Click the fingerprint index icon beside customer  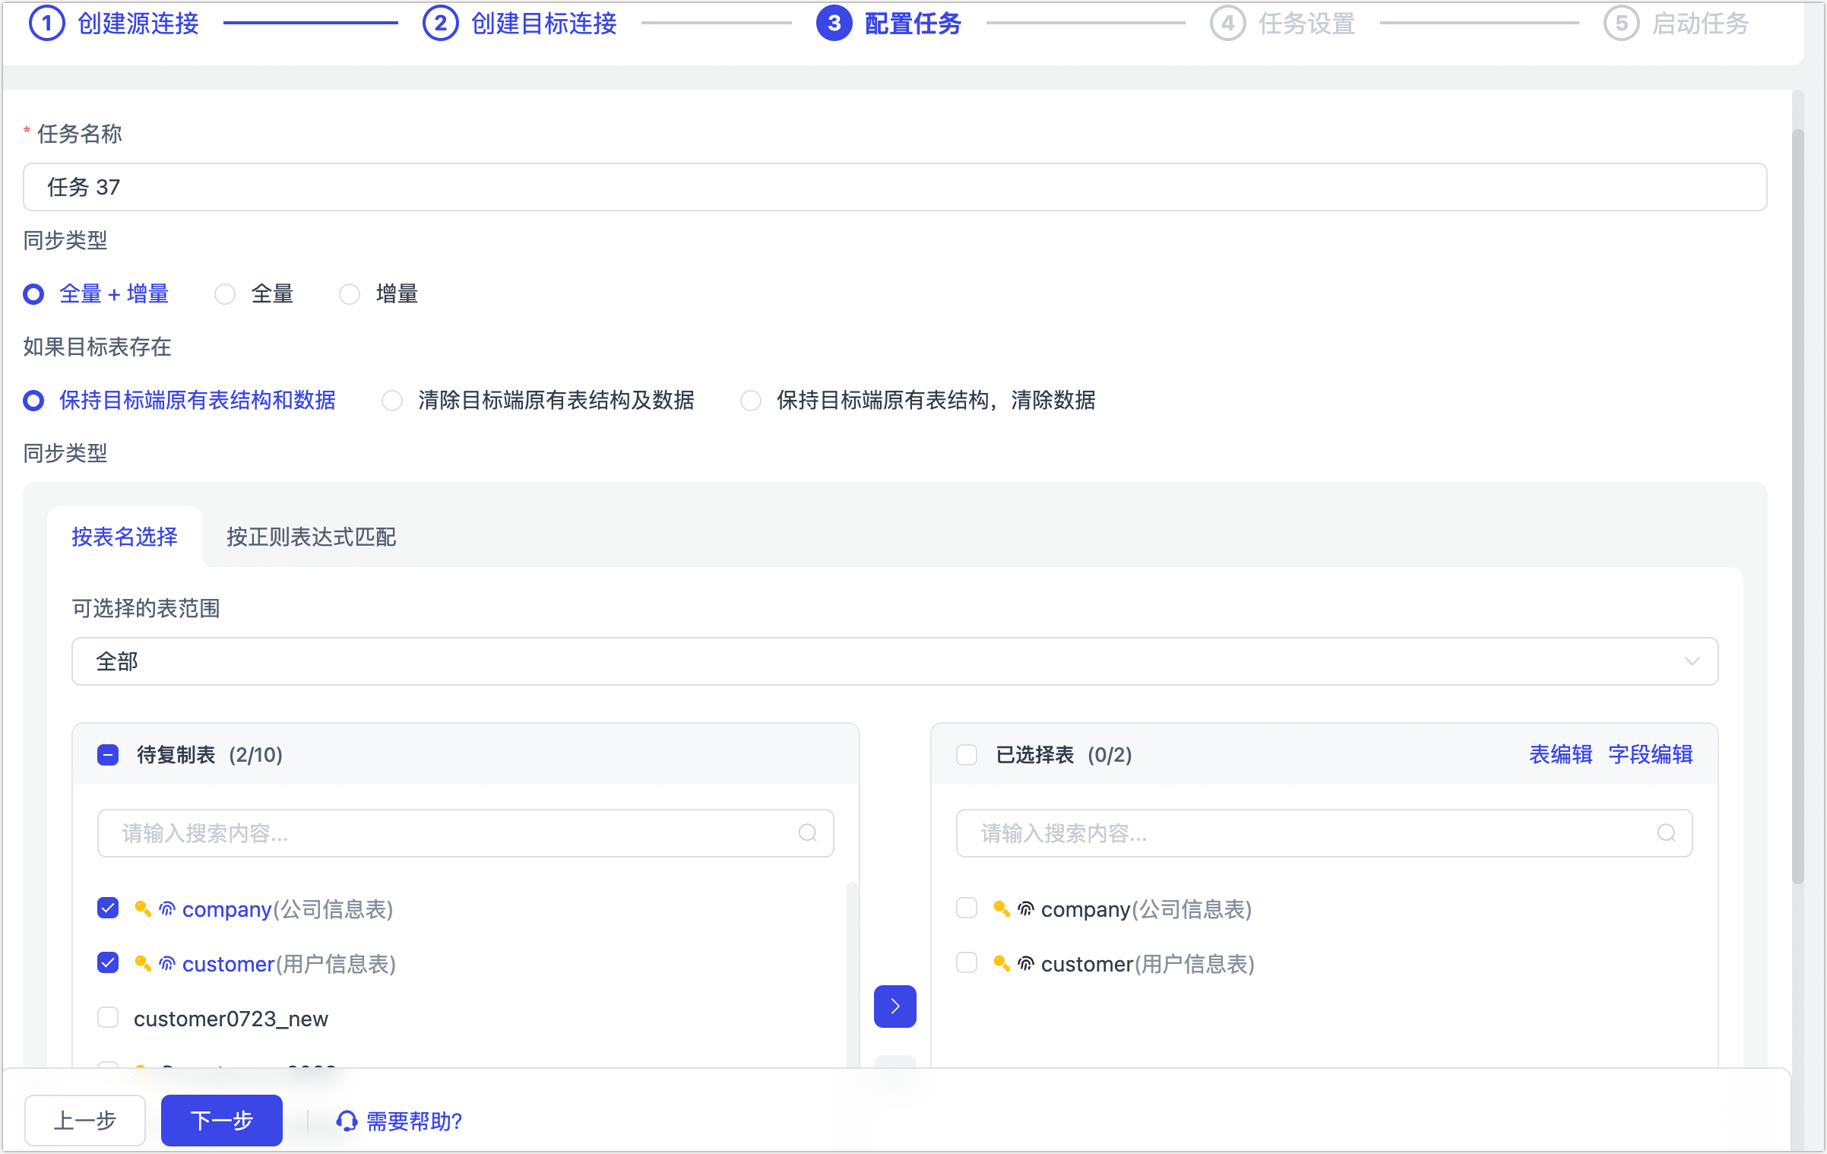pos(166,963)
